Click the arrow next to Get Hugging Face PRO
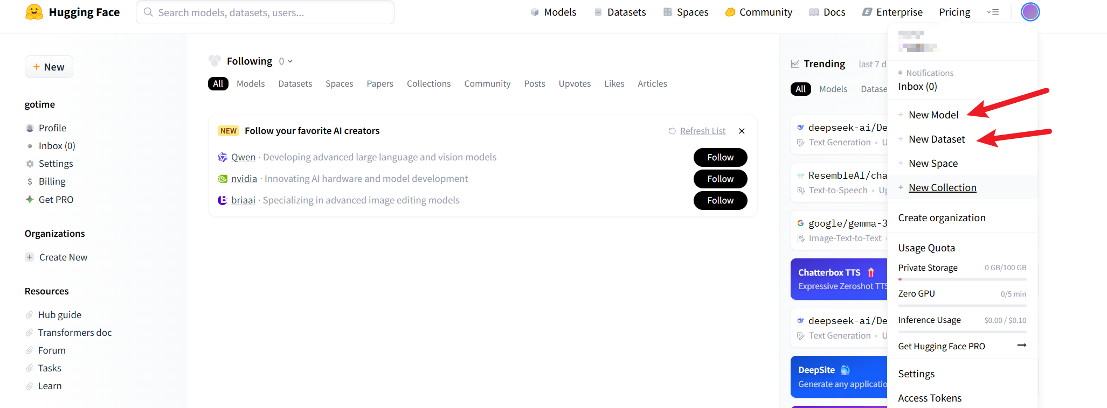This screenshot has height=408, width=1107. tap(1021, 345)
